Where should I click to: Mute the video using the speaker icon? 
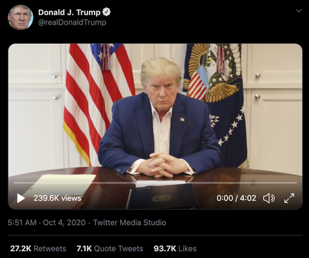268,198
